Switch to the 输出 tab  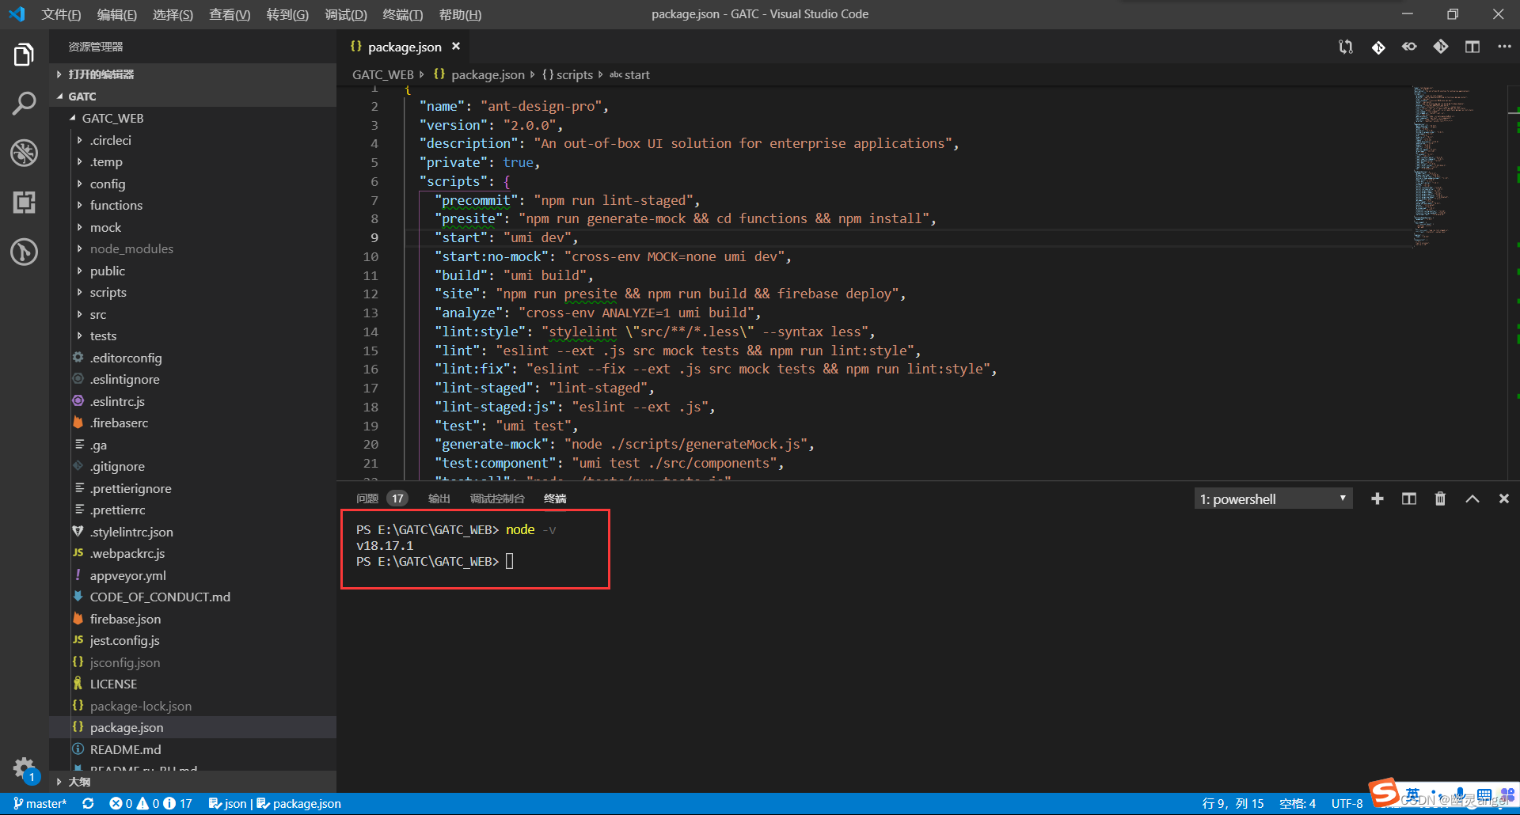[x=439, y=498]
